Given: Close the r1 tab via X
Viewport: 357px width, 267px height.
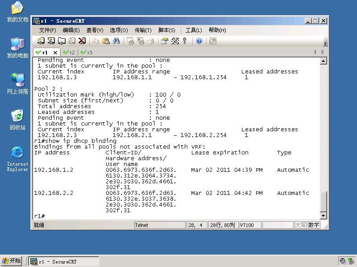Looking at the screenshot, I should click(x=55, y=53).
